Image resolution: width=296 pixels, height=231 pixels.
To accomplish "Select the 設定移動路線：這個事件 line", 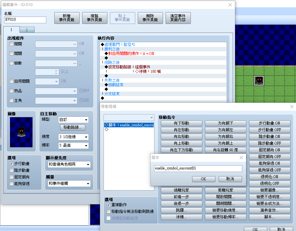I will click(x=163, y=67).
